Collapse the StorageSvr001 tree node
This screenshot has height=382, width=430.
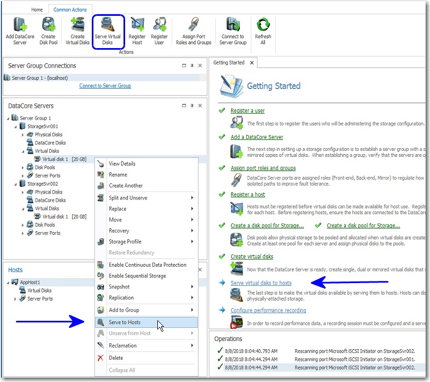coord(16,127)
